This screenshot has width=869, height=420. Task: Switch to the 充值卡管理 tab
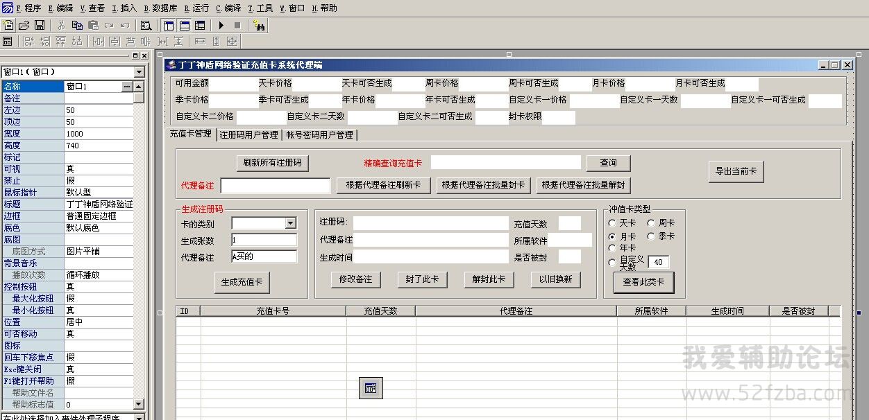tap(191, 134)
